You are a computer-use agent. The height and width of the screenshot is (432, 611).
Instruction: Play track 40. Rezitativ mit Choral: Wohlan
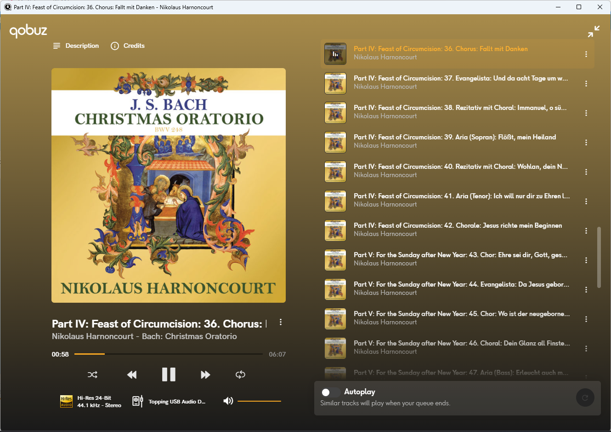pos(461,167)
